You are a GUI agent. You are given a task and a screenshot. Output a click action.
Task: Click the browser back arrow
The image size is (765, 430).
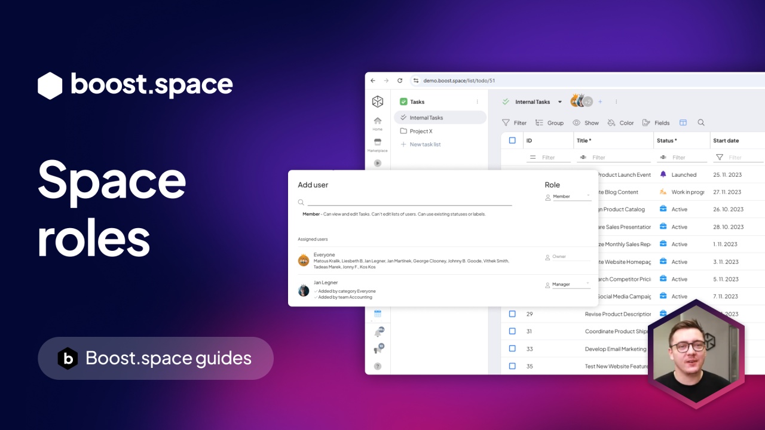[373, 81]
